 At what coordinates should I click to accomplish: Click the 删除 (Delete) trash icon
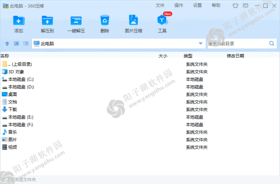[x=105, y=20]
